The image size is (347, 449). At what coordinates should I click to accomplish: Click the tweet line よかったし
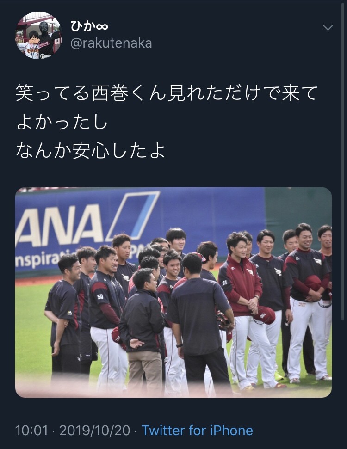62,122
